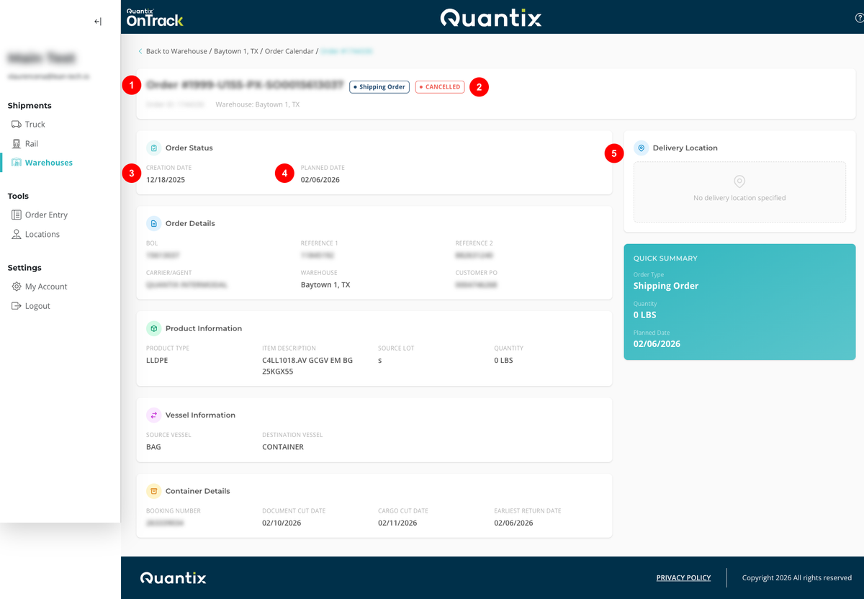This screenshot has height=599, width=864.
Task: Click the help question mark icon
Action: pos(859,18)
